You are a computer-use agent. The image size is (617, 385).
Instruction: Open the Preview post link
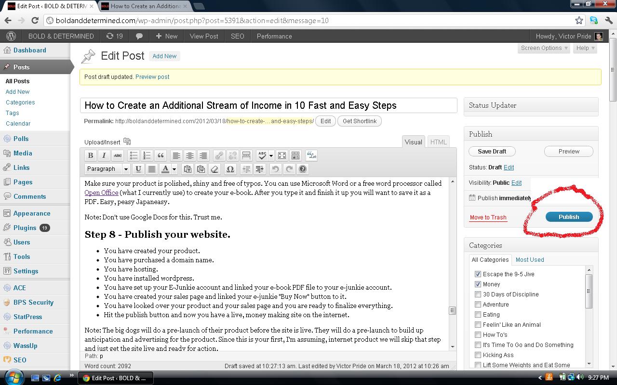click(152, 77)
